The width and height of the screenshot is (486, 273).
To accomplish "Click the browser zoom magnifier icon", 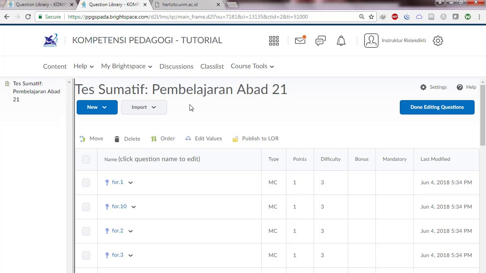I will (x=362, y=17).
